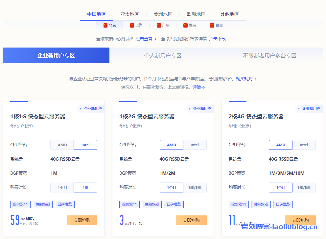Select the 广州 city flag option
This screenshot has width=326, height=239.
pyautogui.click(x=163, y=25)
